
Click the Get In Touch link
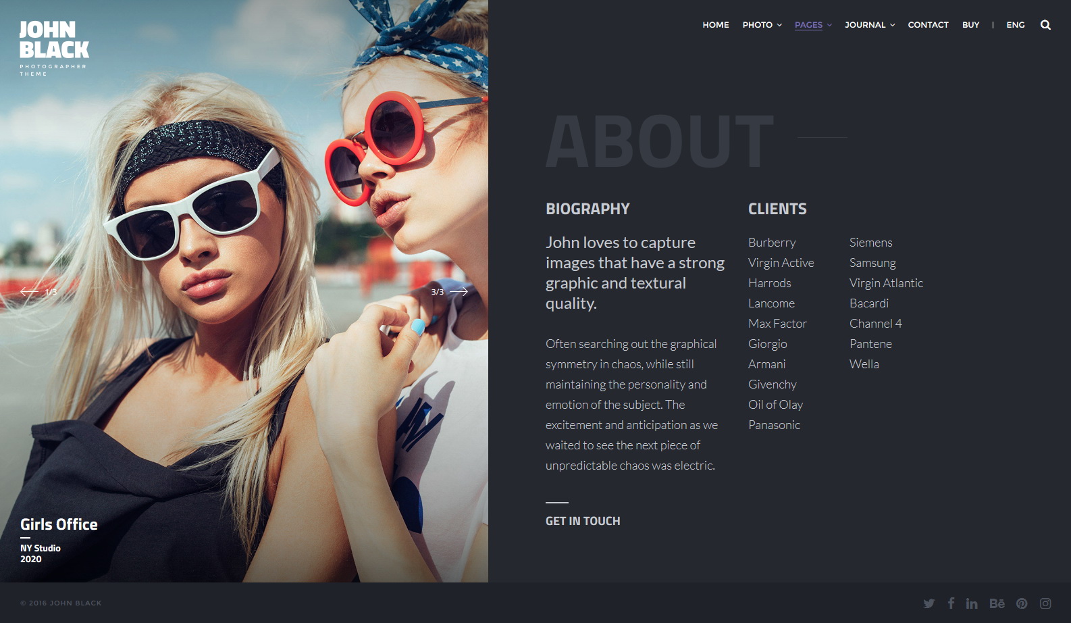point(583,521)
